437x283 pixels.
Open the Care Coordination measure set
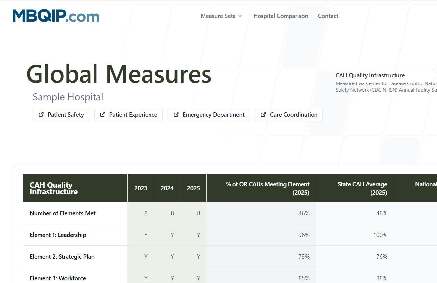tap(289, 114)
